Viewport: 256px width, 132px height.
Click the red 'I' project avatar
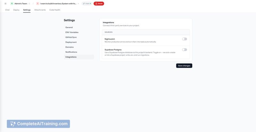pos(38,4)
